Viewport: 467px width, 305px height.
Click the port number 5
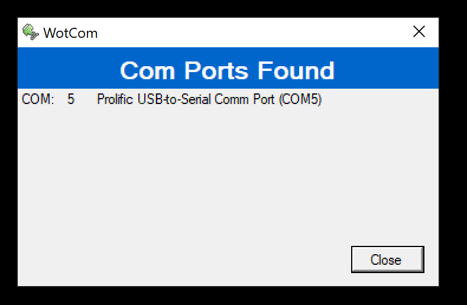click(71, 99)
